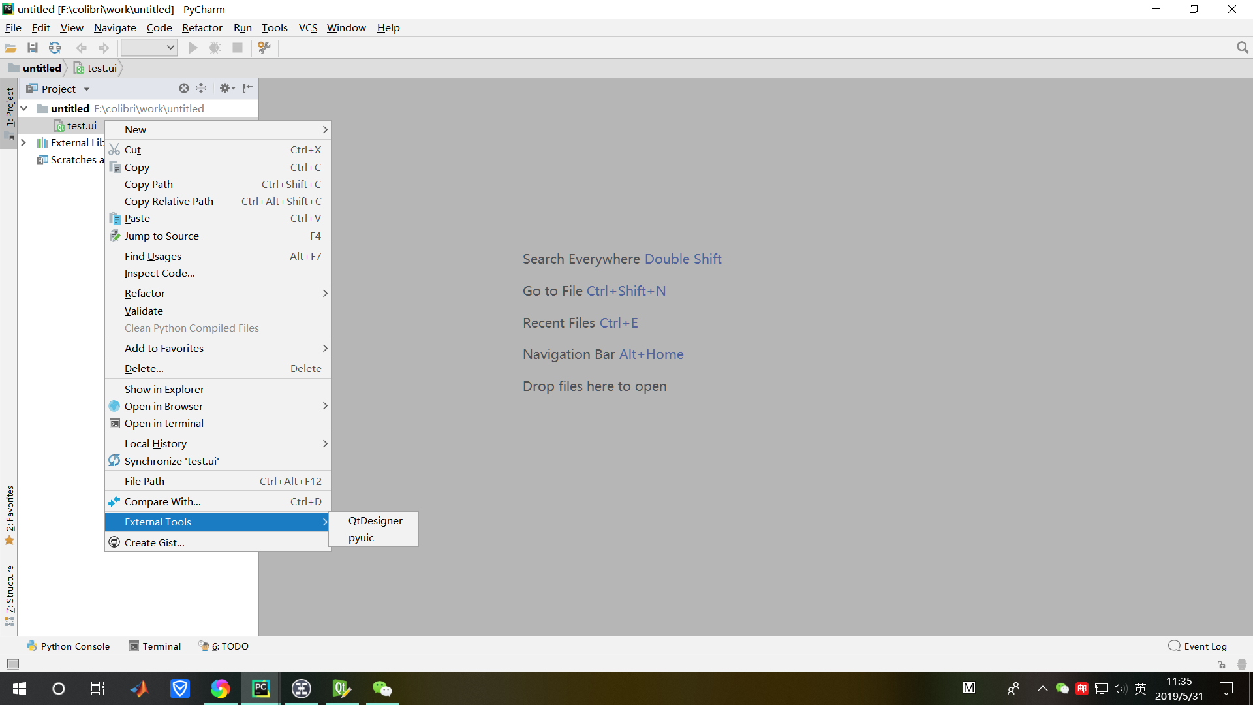Click the scroll from source target icon
The image size is (1253, 705).
(x=184, y=88)
